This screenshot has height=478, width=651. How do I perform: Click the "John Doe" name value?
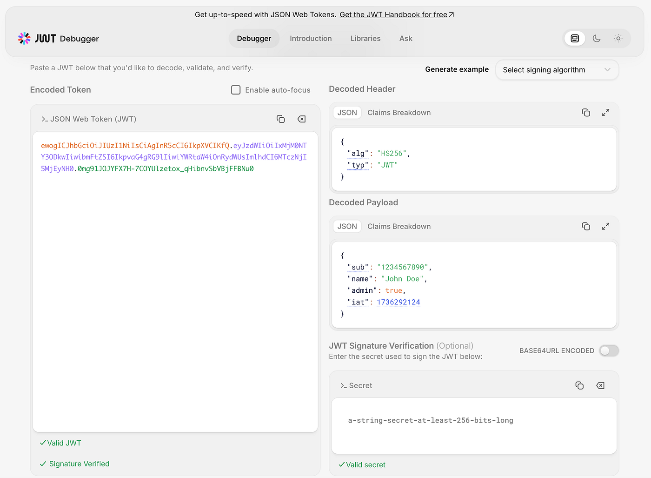[402, 279]
